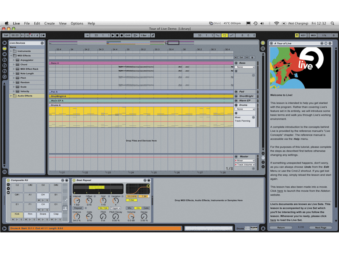Click the Interval knob
The image size is (339, 254).
point(77,201)
